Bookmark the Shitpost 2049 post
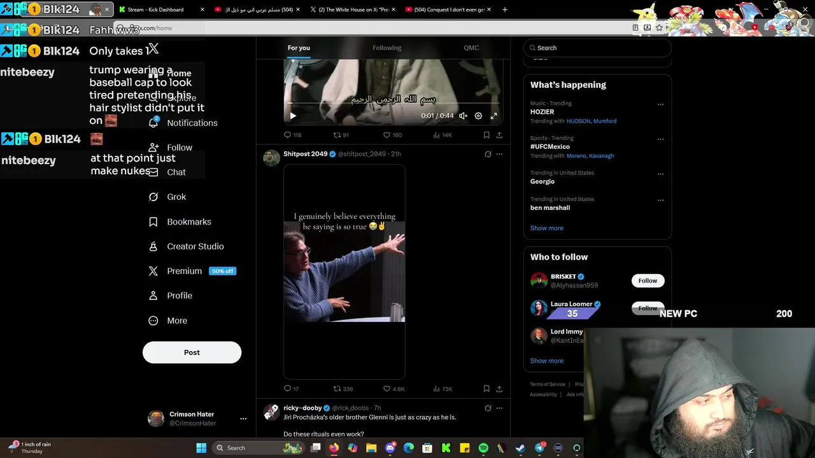 point(486,389)
